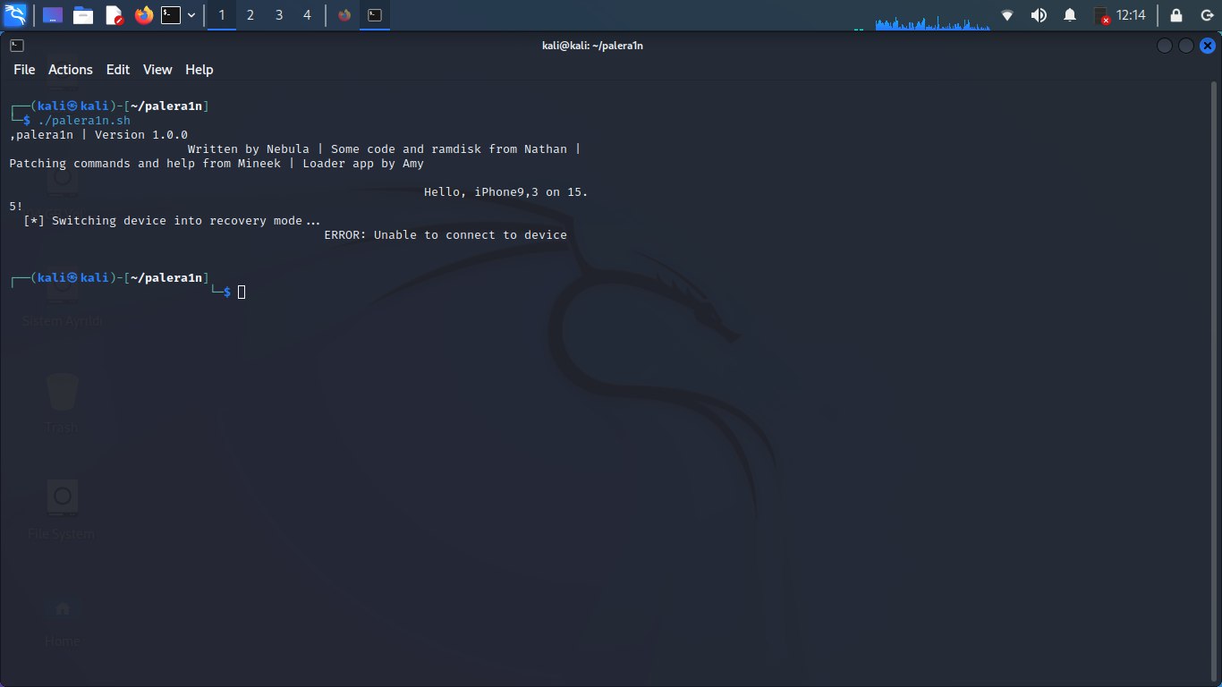
Task: Click the logout icon in the tray
Action: point(1207,14)
